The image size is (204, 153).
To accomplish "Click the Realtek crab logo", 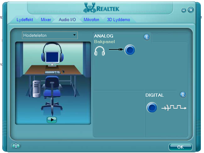I will (89, 8).
